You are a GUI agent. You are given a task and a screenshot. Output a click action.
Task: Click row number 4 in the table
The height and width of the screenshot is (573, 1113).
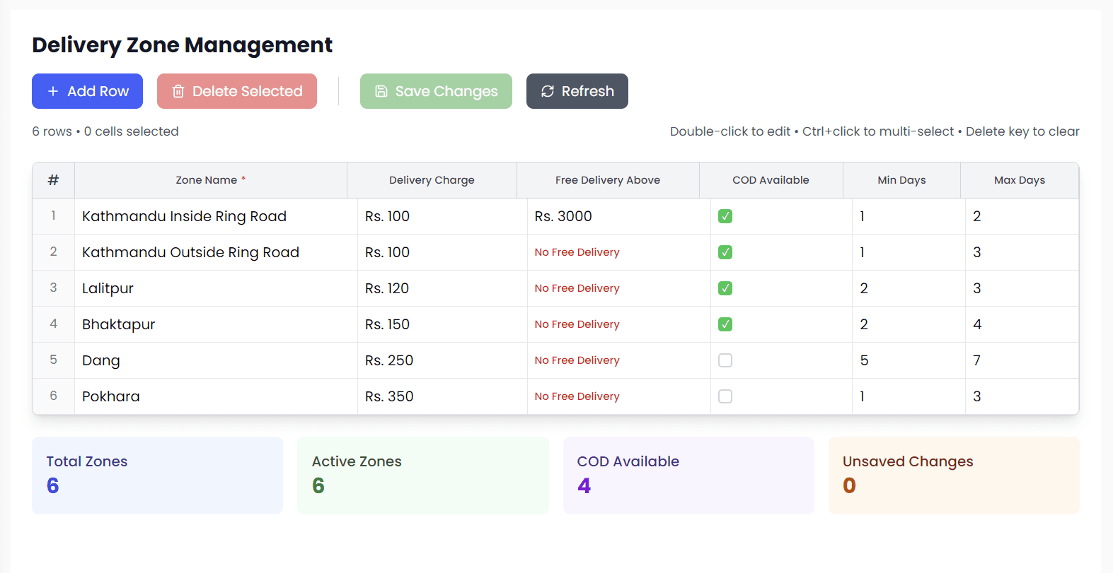click(53, 324)
